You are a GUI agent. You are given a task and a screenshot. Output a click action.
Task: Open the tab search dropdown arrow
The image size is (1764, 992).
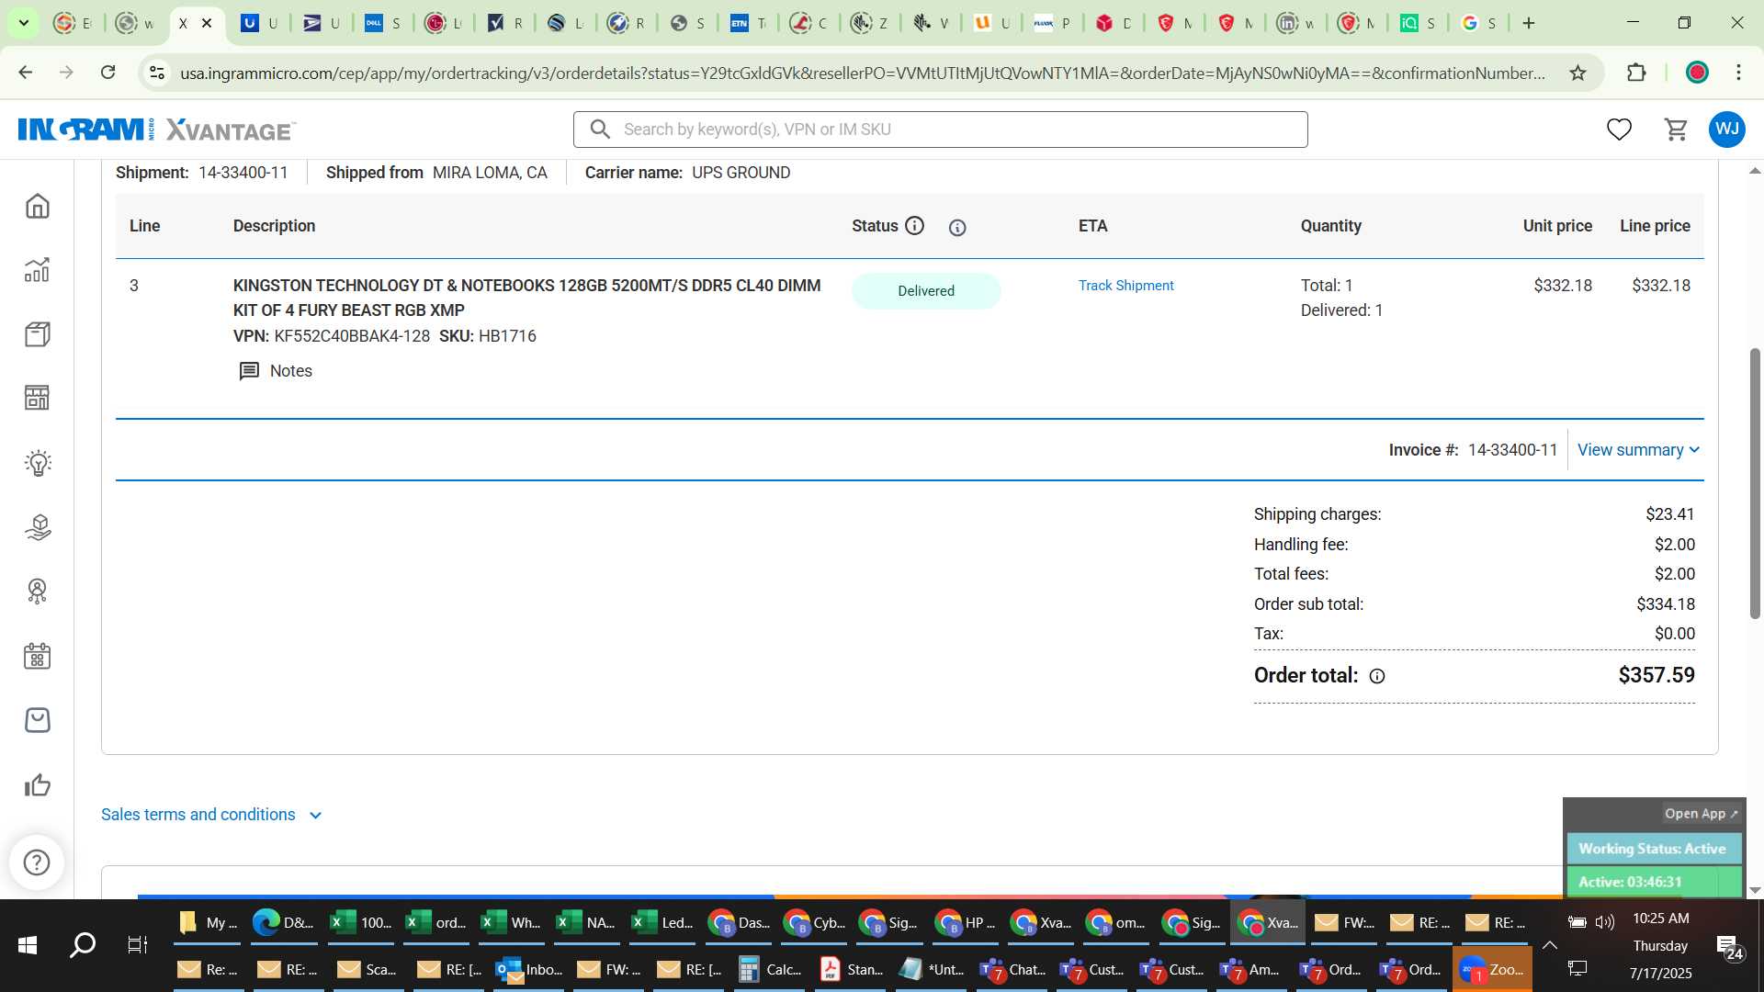[23, 23]
